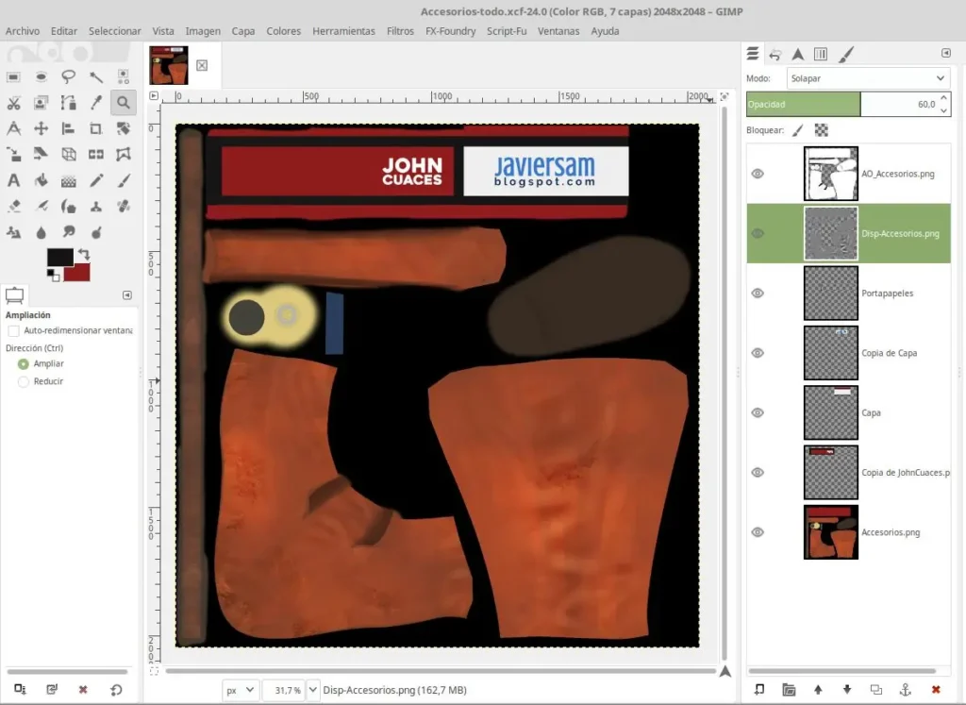Image resolution: width=966 pixels, height=705 pixels.
Task: Hide the Copia de JohnCuaces layer
Action: 758,473
